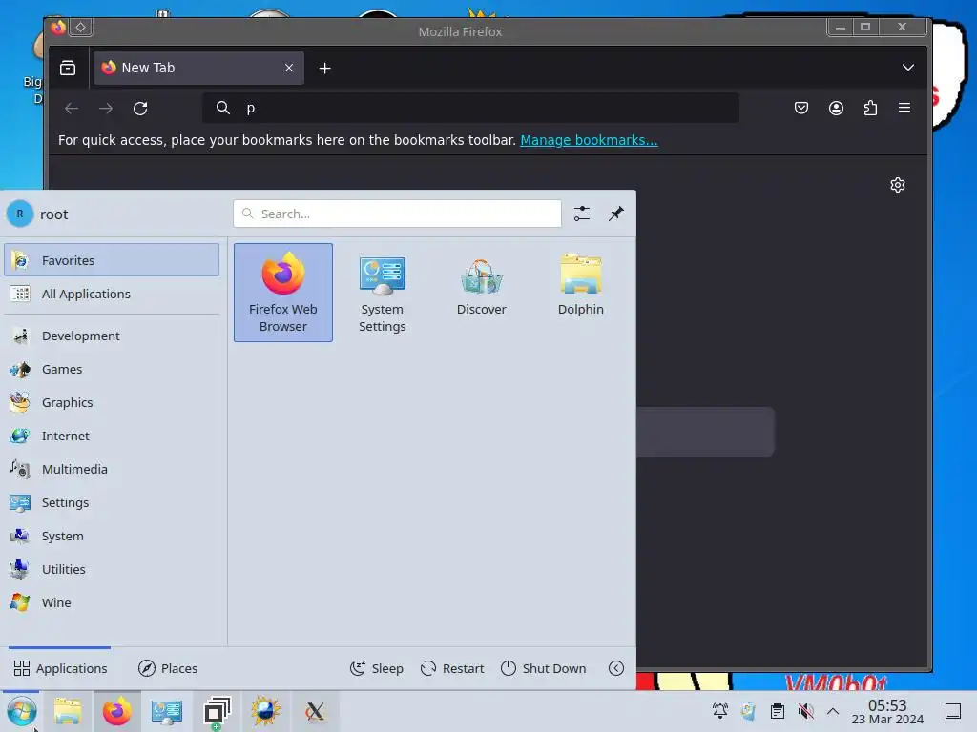Switch to Firefox from taskbar
This screenshot has height=732, width=977.
coord(117,711)
